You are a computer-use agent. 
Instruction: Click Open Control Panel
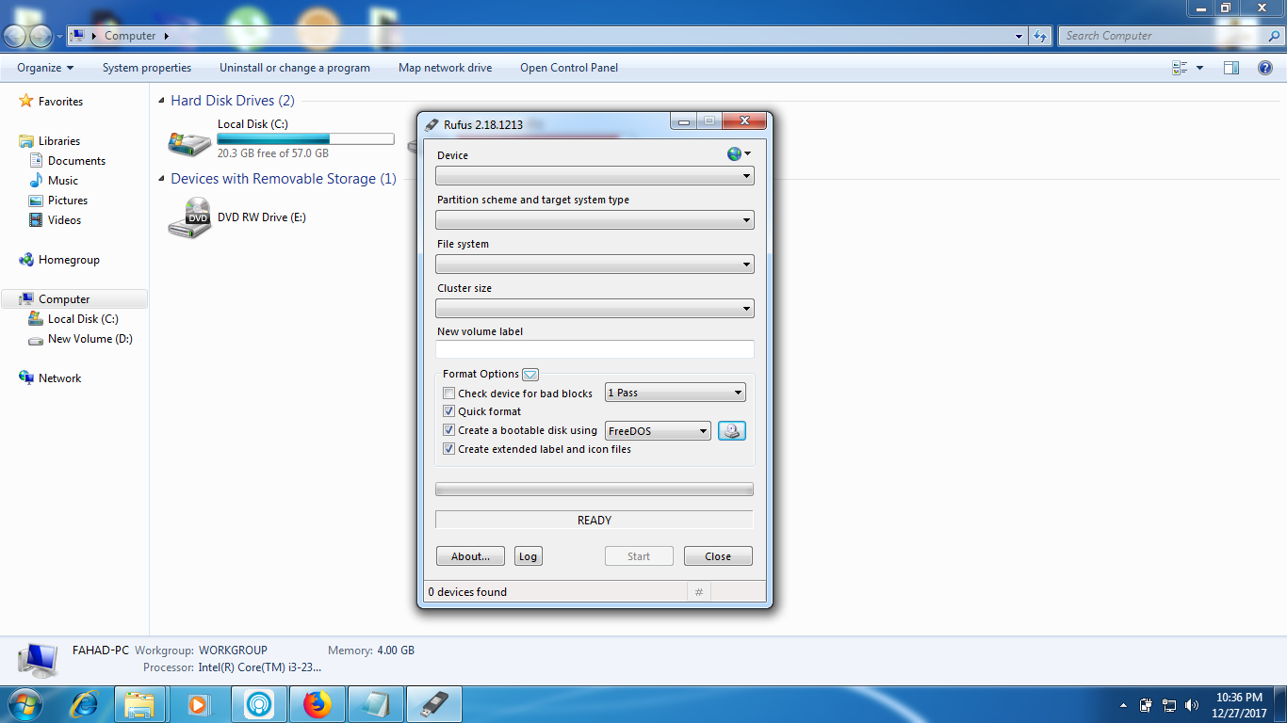tap(569, 68)
